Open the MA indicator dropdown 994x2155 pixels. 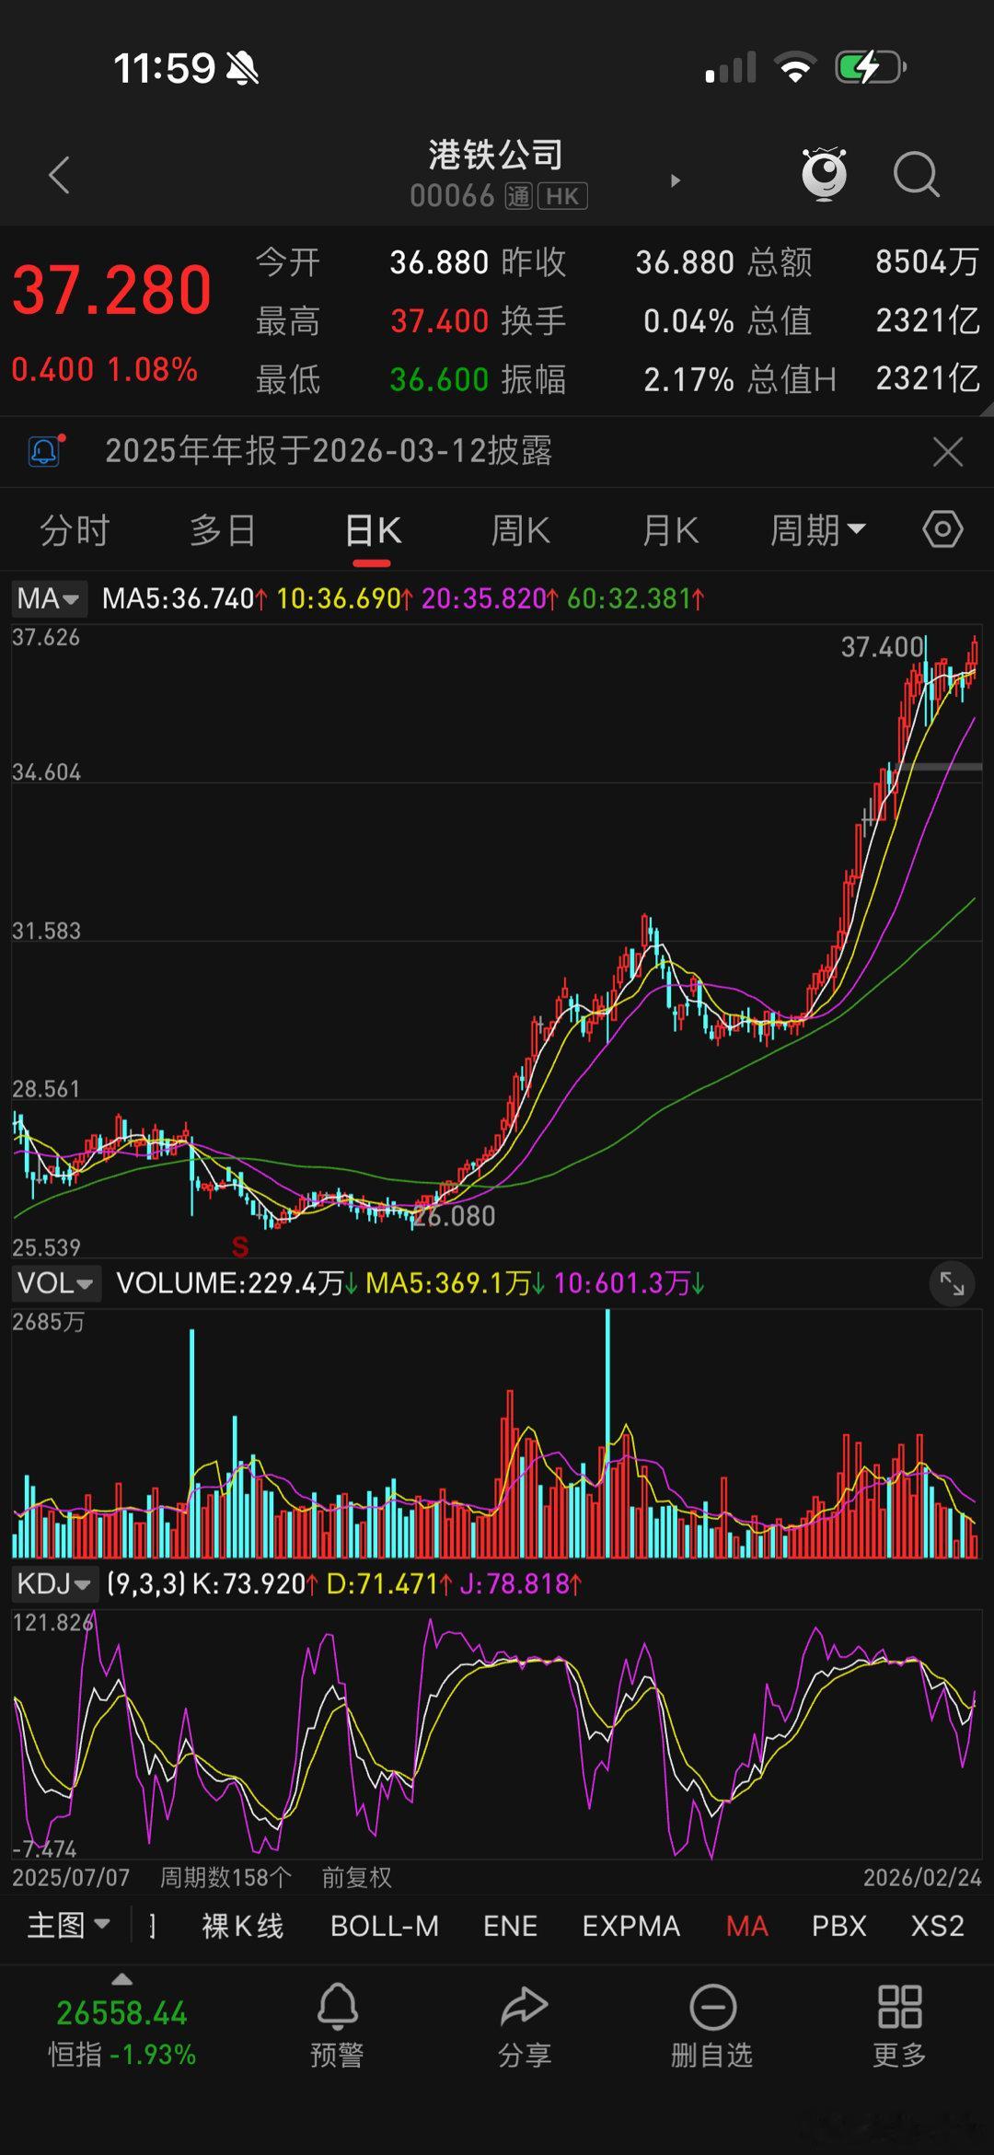49,598
